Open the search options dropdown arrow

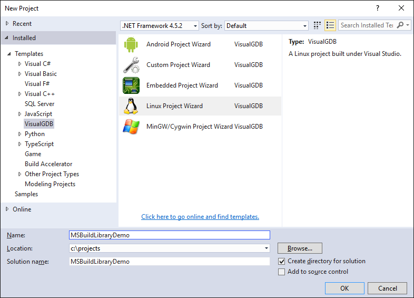pyautogui.click(x=408, y=25)
